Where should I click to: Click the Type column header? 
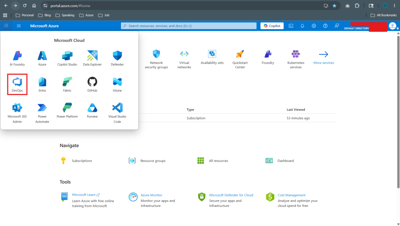[190, 110]
